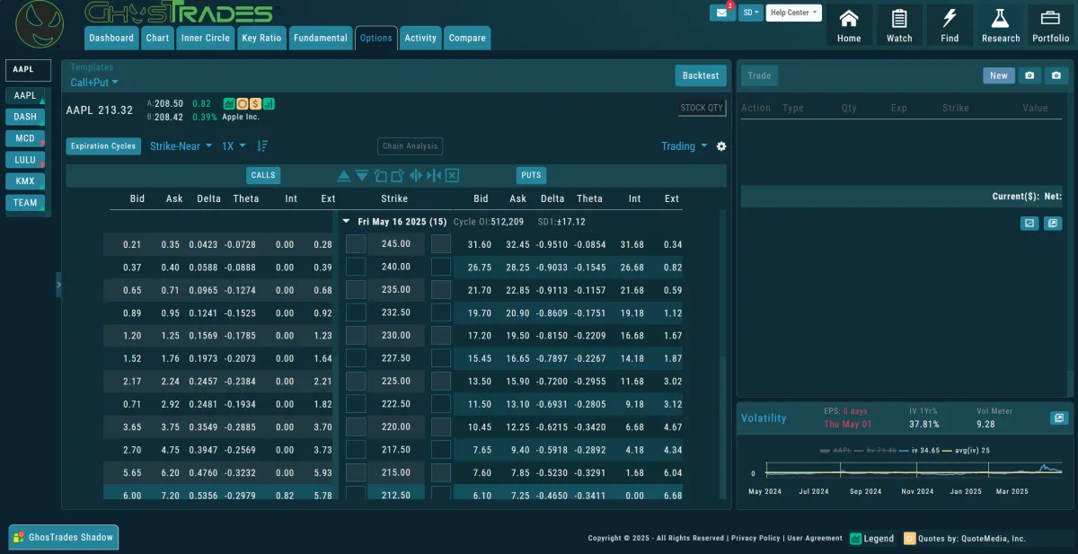Image resolution: width=1078 pixels, height=554 pixels.
Task: Click the green bar chart icon above Apple Inc.
Action: [x=269, y=104]
